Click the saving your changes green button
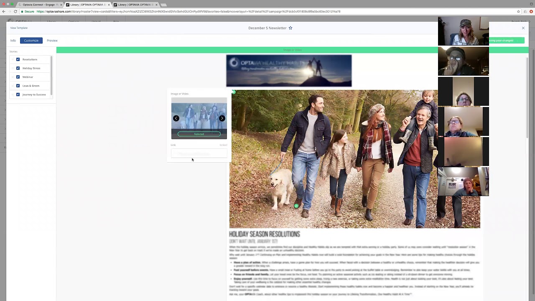535x301 pixels. [x=506, y=41]
